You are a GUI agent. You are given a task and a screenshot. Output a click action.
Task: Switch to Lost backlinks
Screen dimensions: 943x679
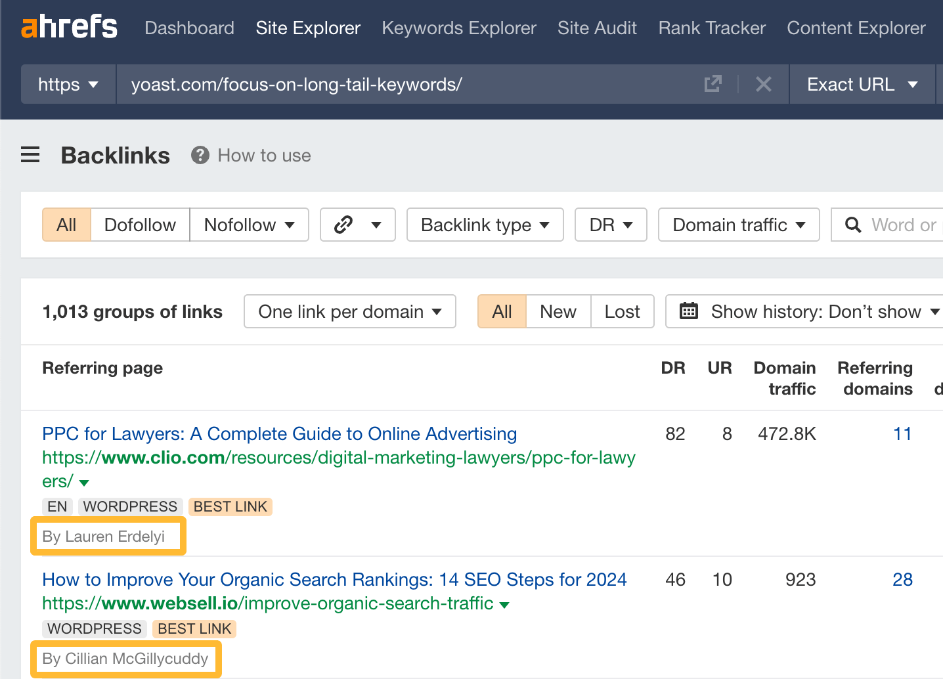[x=621, y=311]
